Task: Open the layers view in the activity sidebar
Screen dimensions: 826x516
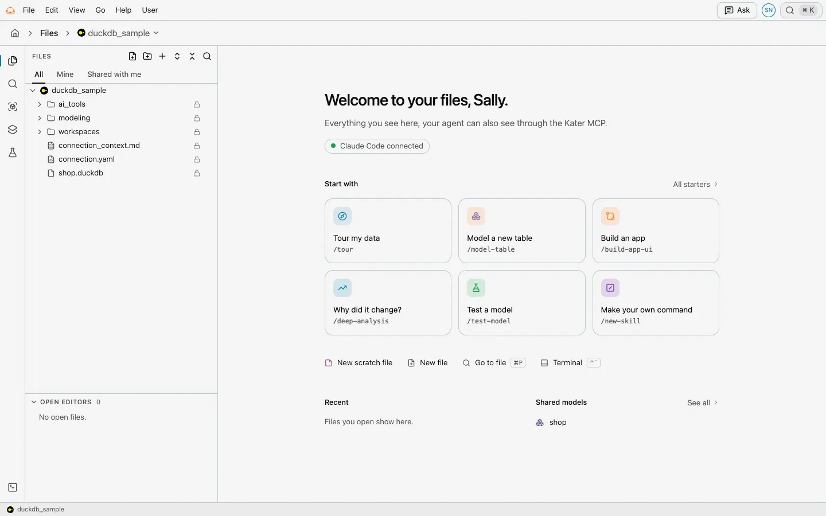Action: pos(13,130)
